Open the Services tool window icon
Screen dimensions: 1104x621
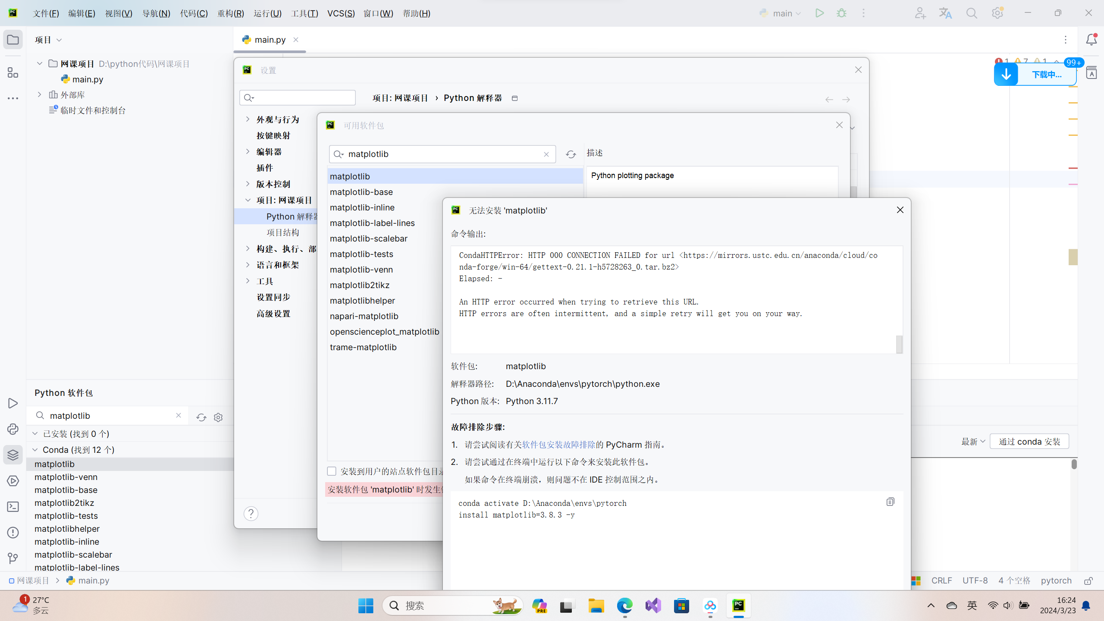click(13, 481)
